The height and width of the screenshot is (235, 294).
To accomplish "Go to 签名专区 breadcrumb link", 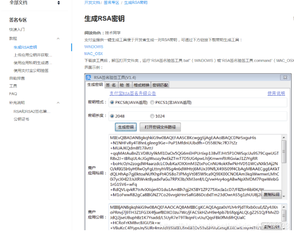I will coord(111,2).
